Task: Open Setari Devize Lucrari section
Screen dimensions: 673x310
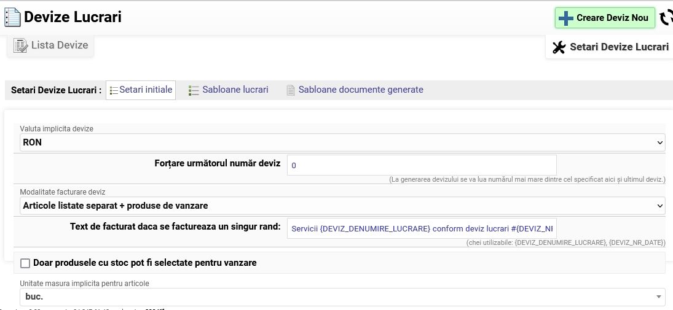Action: tap(618, 47)
